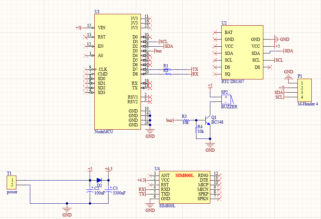Click SCL net label at header P1
The height and width of the screenshot is (219, 321).
point(279,97)
